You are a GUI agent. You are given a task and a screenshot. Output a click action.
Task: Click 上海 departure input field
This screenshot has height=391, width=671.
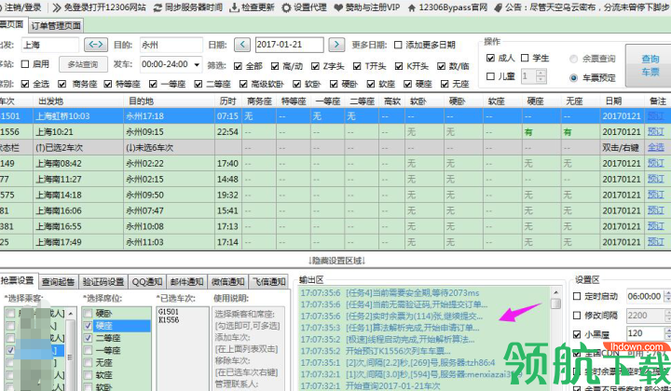[x=49, y=45]
